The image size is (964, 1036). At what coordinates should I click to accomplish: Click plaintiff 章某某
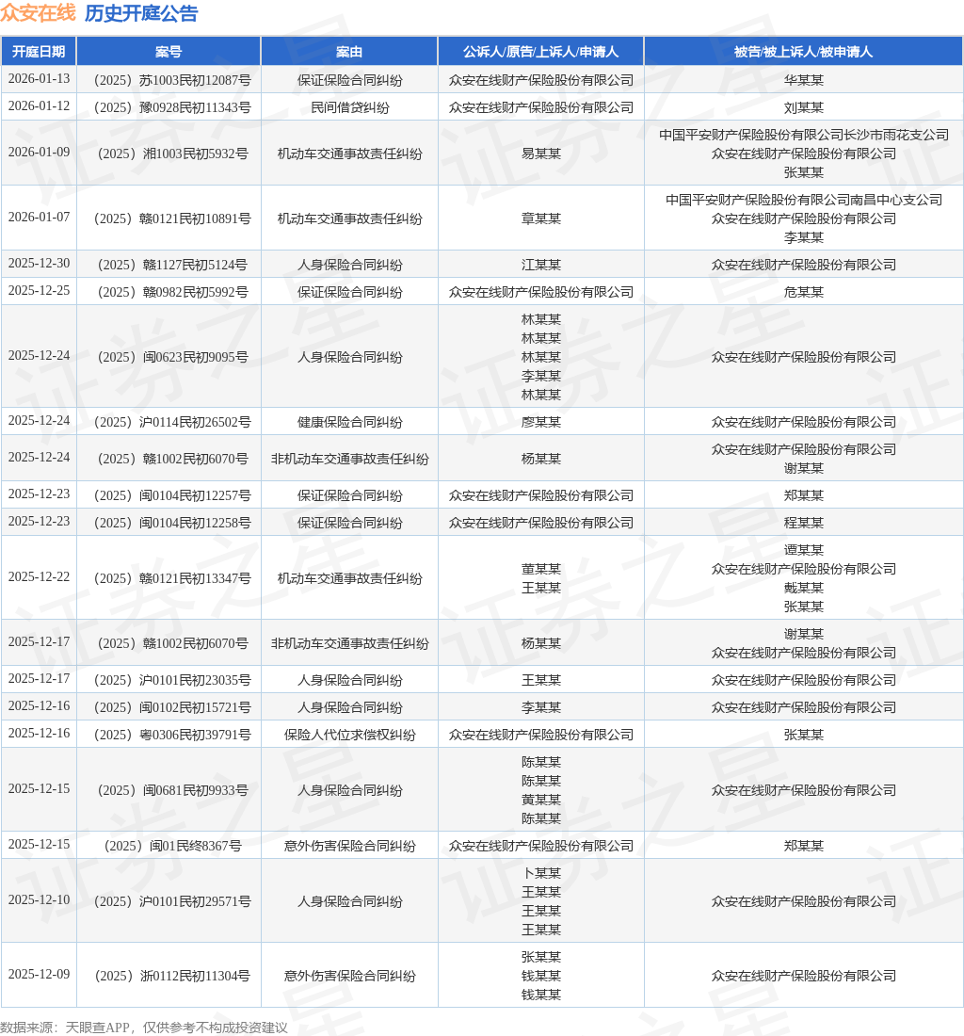click(540, 219)
